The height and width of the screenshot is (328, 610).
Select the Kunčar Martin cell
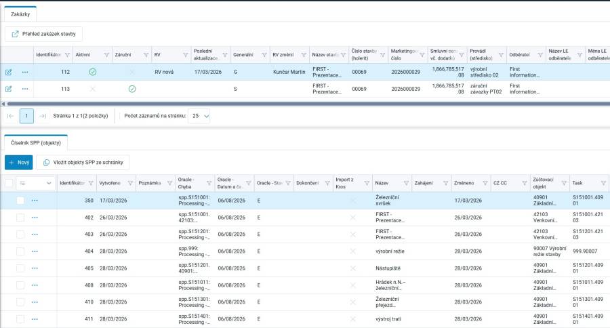pos(289,72)
